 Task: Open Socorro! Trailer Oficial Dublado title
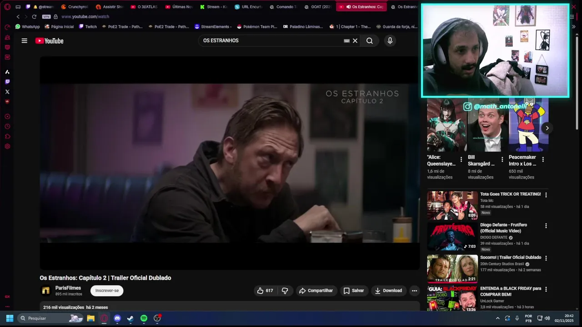511,258
